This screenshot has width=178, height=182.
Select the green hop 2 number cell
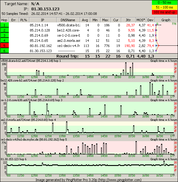(x=5, y=30)
